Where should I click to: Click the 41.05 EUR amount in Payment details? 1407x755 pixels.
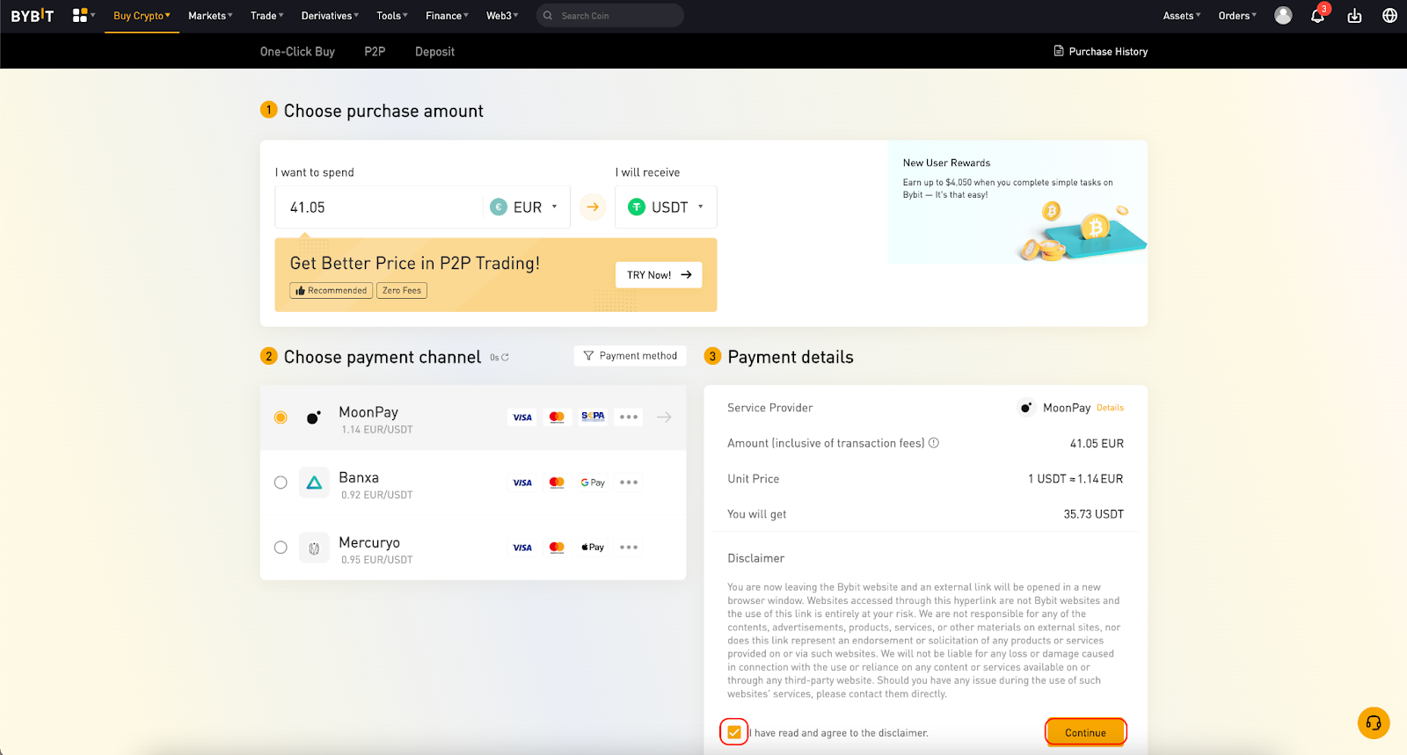pyautogui.click(x=1097, y=444)
